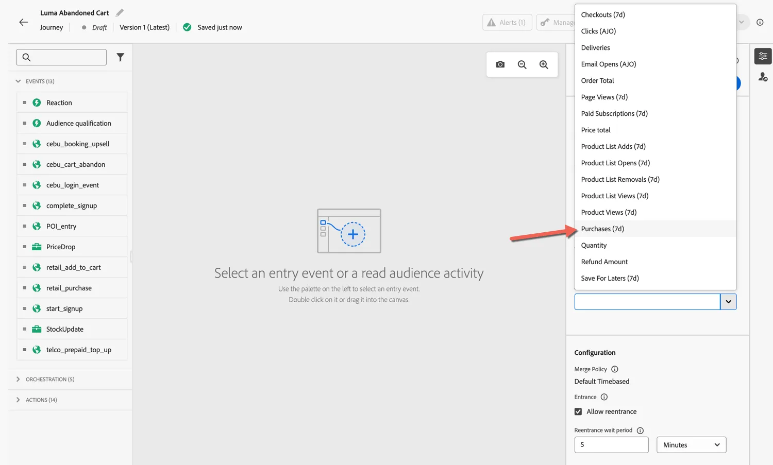Viewport: 773px width, 465px height.
Task: Click the zoom out magnifier icon
Action: [x=522, y=64]
